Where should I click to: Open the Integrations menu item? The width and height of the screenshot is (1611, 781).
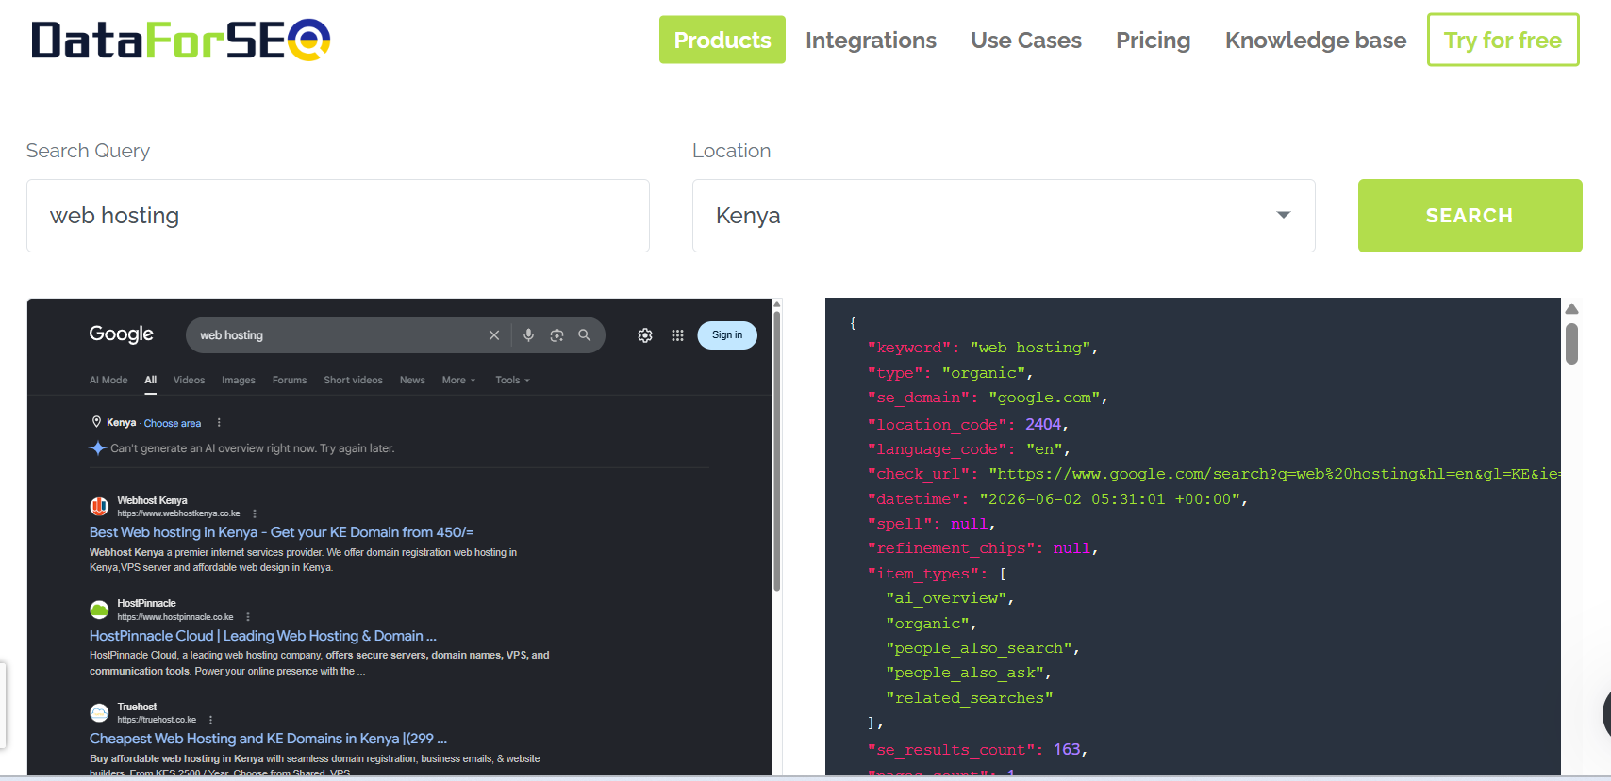click(x=871, y=41)
